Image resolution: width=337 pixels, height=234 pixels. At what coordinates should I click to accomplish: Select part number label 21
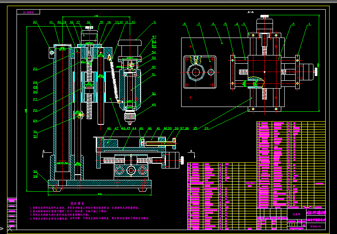click(x=51, y=22)
